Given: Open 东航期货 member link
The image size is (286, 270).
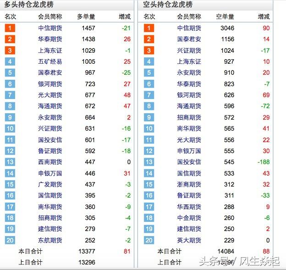Looking at the screenshot, I should pos(50,240).
